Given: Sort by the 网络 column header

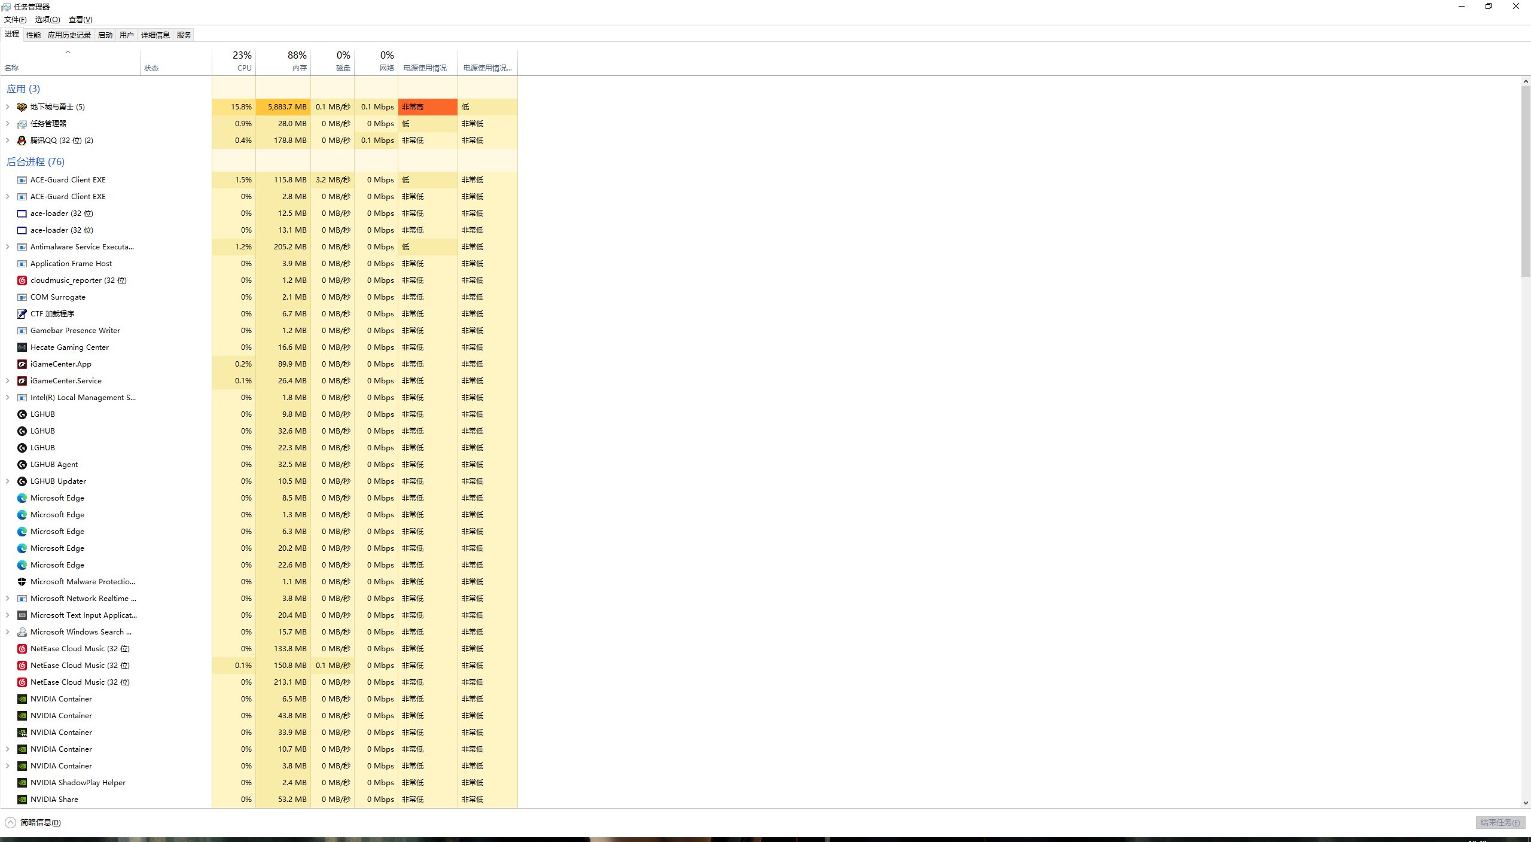Looking at the screenshot, I should click(x=376, y=62).
